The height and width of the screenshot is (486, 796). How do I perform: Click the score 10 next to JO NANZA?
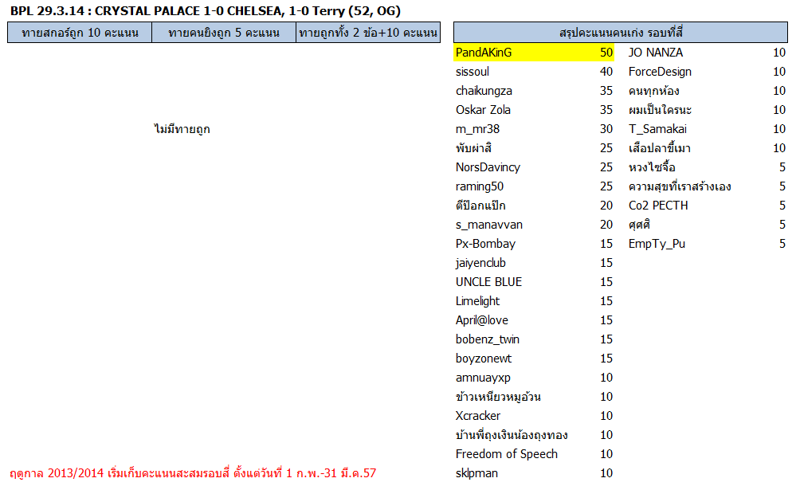point(779,53)
